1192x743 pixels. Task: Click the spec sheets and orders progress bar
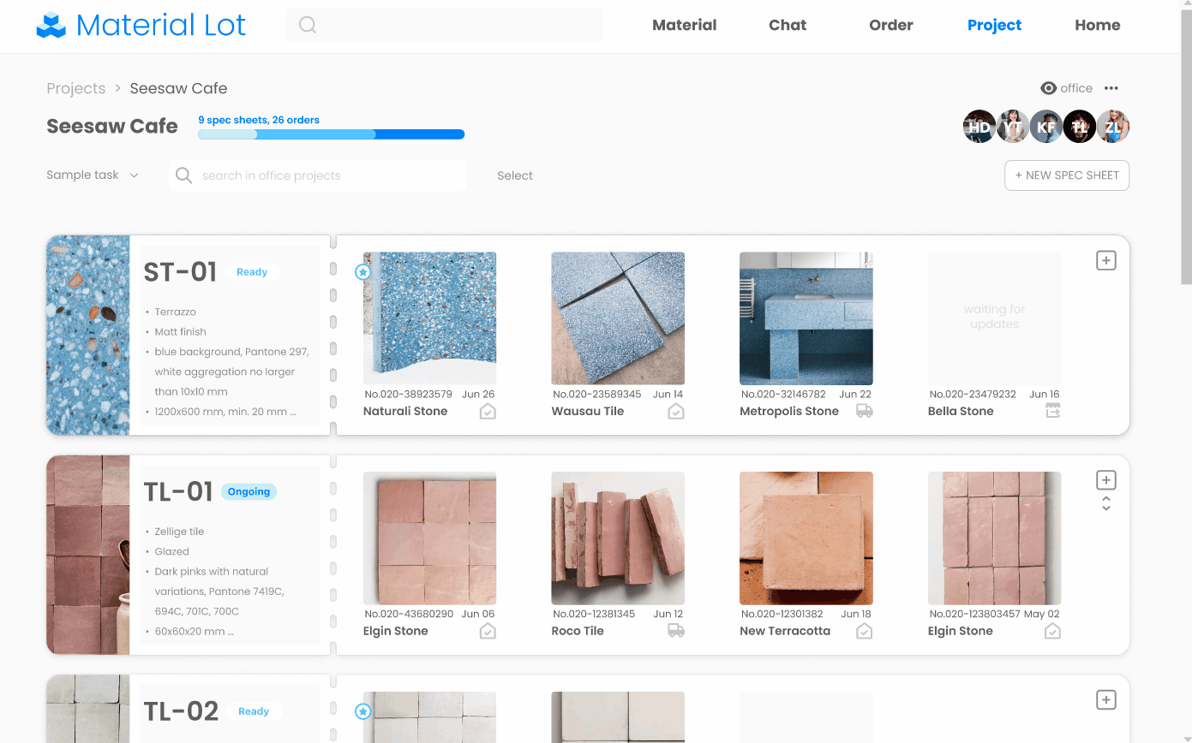pos(331,134)
